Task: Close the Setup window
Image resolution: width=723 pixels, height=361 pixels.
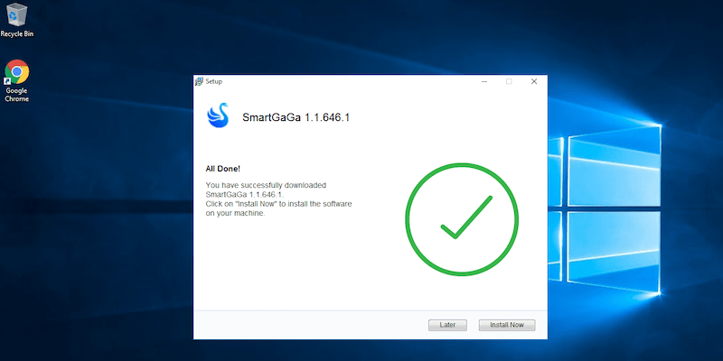Action: [x=534, y=81]
